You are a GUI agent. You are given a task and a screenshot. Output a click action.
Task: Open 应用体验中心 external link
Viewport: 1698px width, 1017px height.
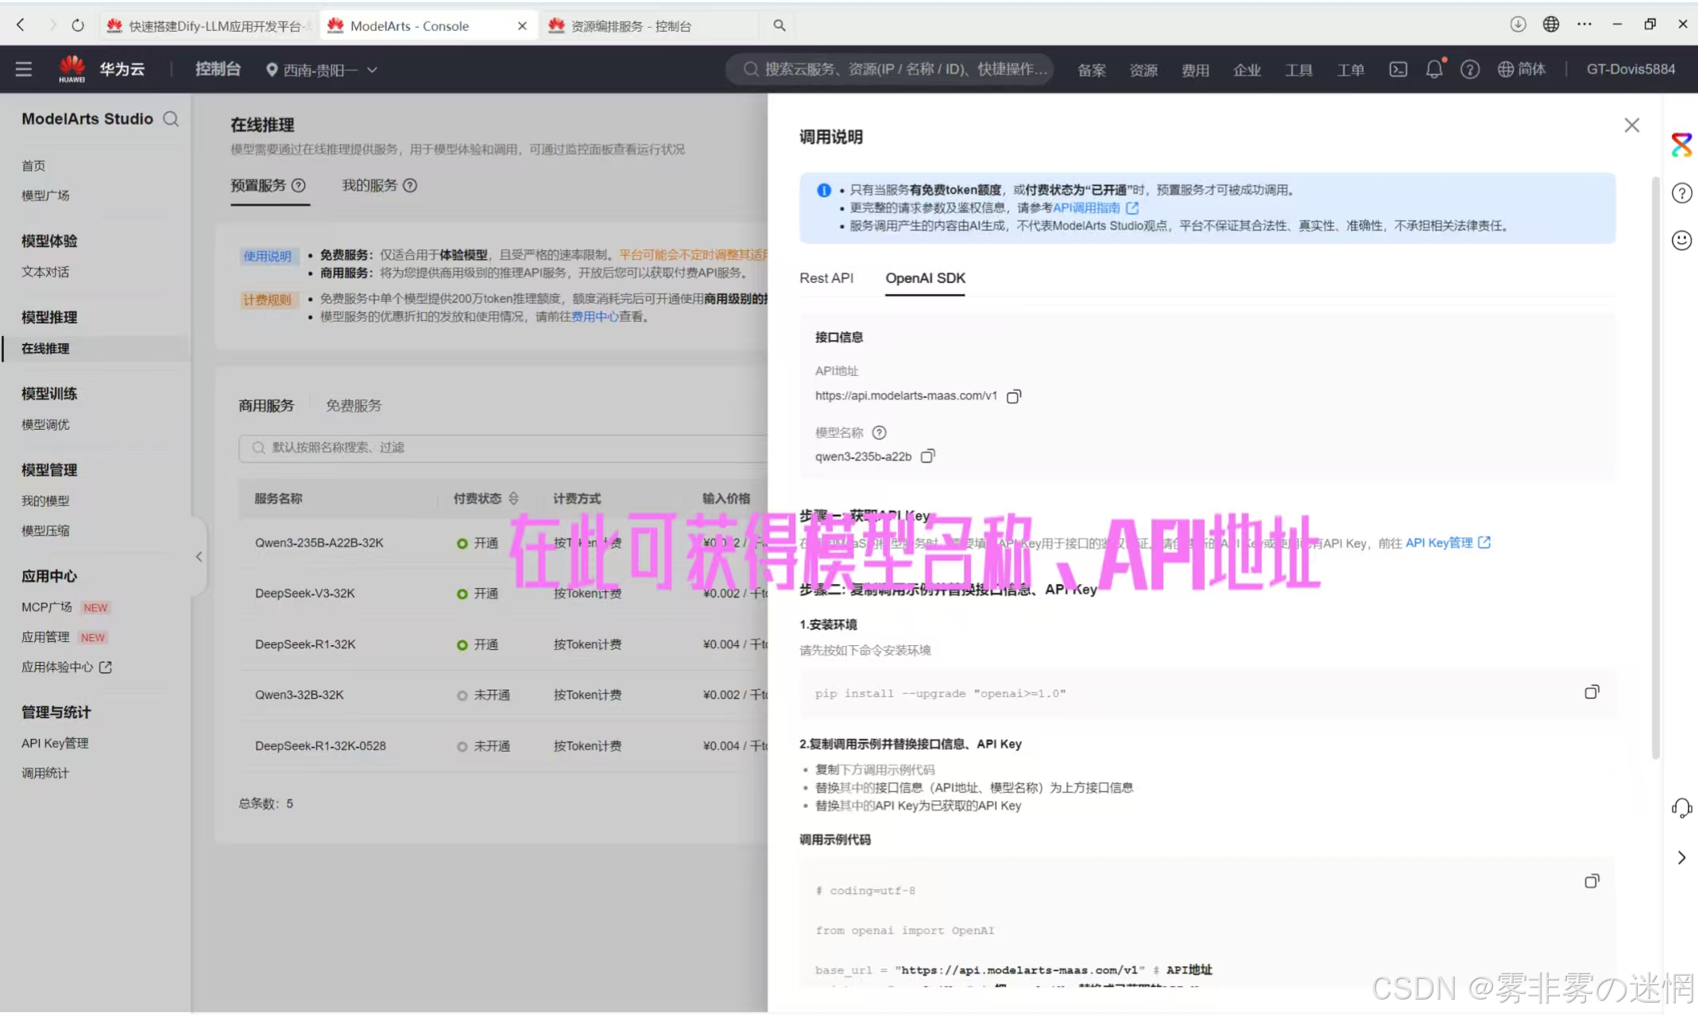(x=67, y=667)
